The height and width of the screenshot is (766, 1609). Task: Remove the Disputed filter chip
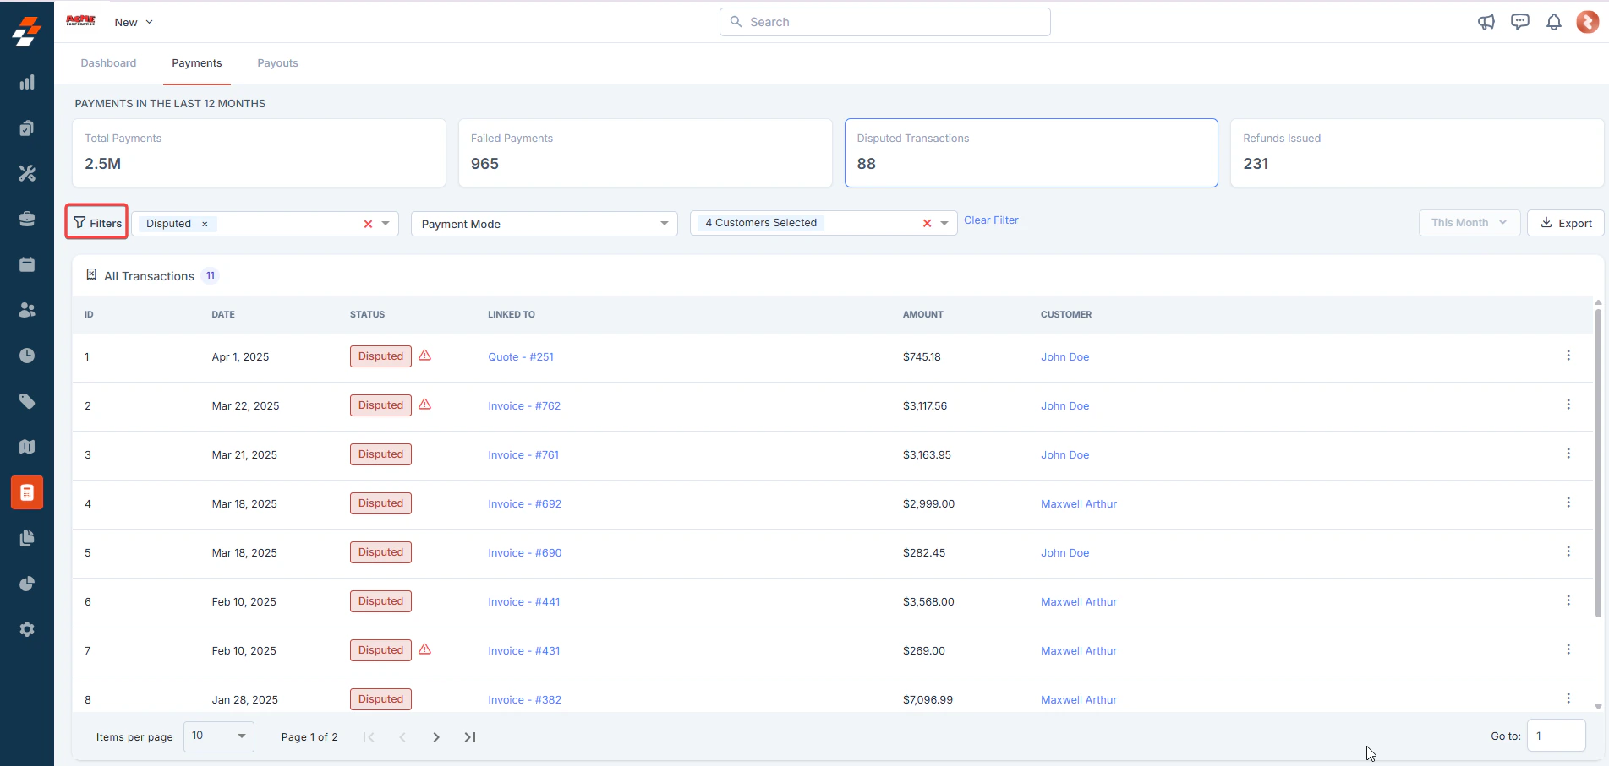(205, 224)
